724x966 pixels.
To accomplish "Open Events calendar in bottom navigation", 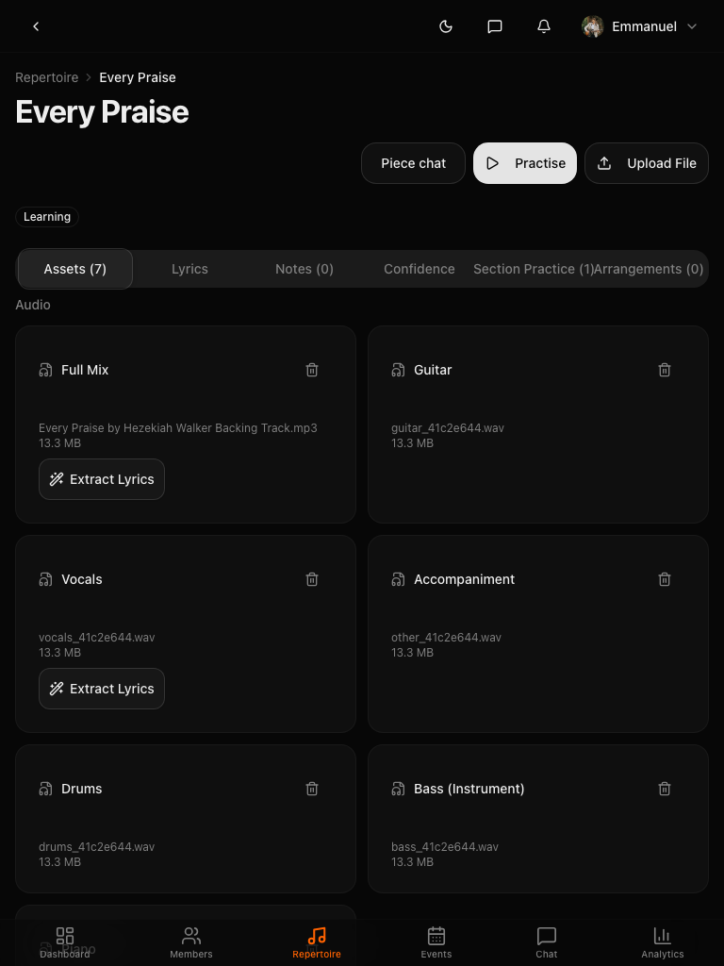I will 436,941.
